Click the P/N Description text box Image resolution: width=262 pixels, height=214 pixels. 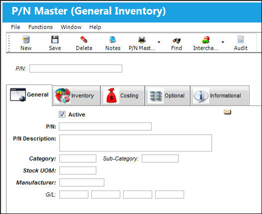pos(136,143)
